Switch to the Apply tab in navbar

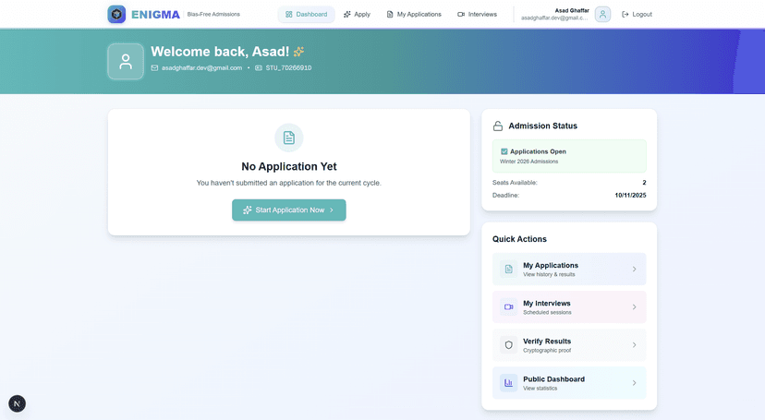click(357, 14)
